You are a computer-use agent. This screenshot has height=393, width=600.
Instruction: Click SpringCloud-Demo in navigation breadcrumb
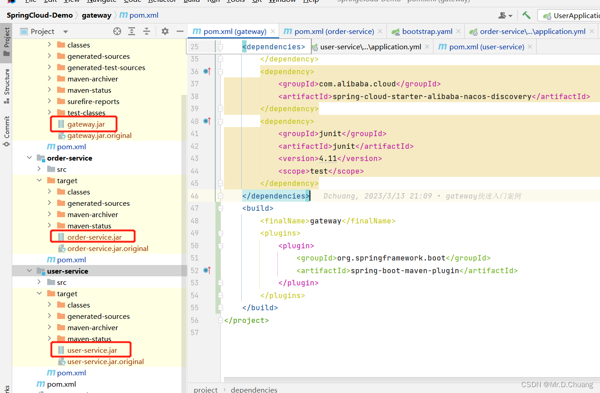tap(39, 15)
